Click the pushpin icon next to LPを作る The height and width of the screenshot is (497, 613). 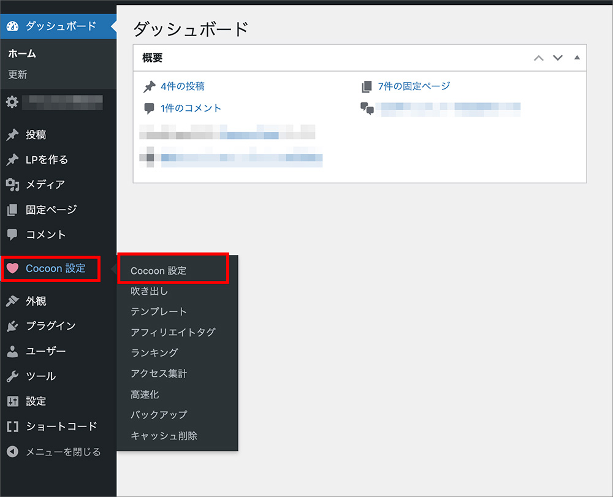[x=12, y=160]
